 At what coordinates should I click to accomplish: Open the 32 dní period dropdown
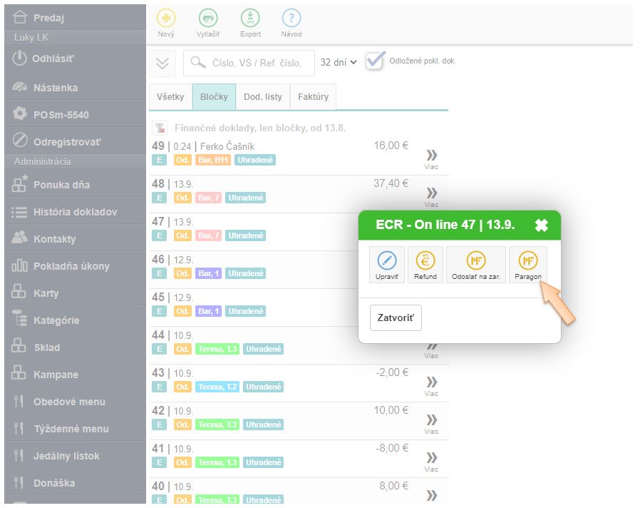click(339, 63)
